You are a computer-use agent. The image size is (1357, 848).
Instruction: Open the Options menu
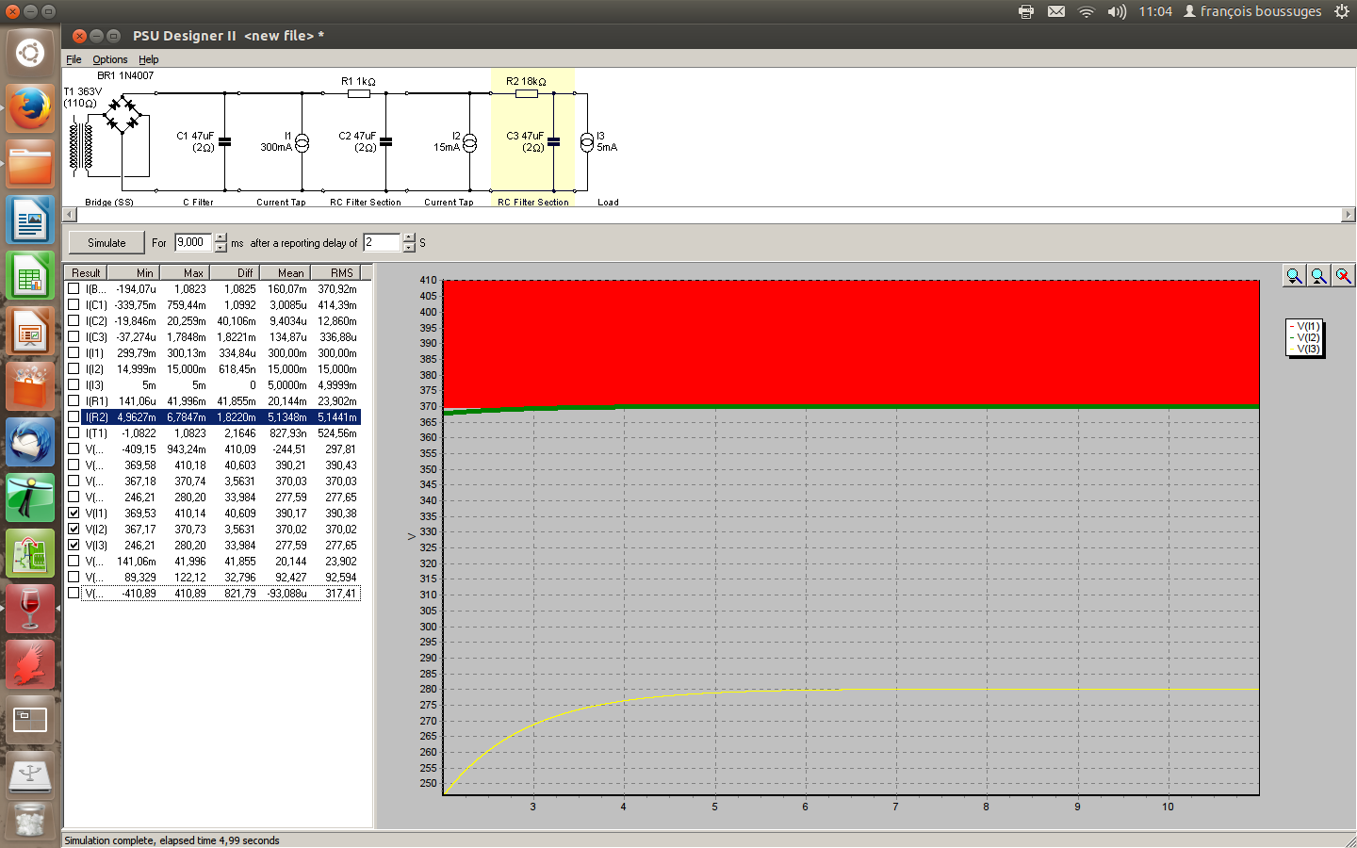tap(109, 59)
